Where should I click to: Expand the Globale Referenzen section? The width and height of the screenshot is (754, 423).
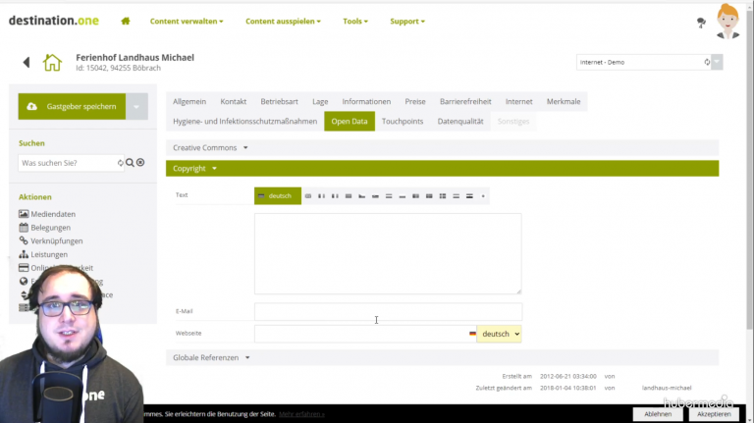(443, 357)
